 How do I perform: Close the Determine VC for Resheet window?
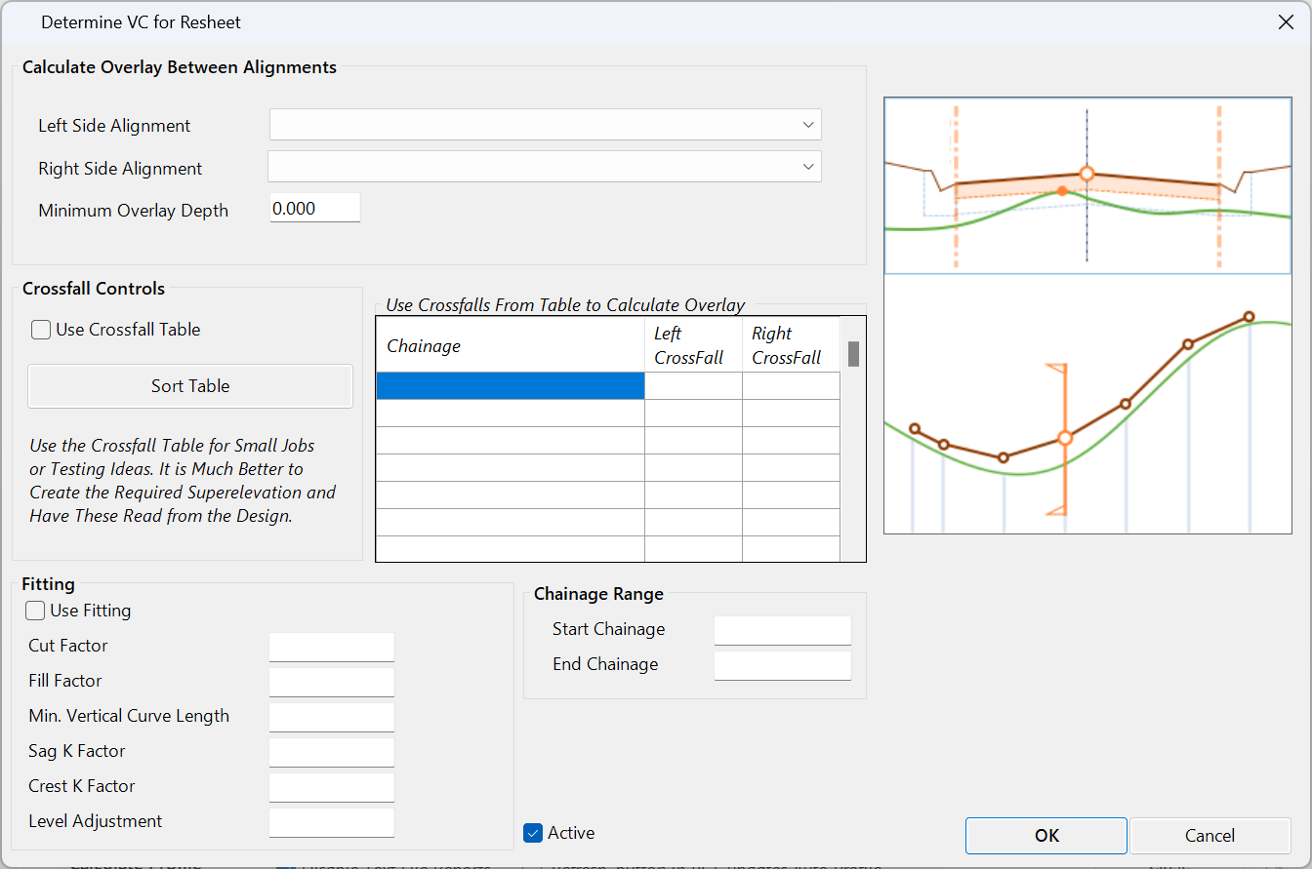(x=1286, y=22)
